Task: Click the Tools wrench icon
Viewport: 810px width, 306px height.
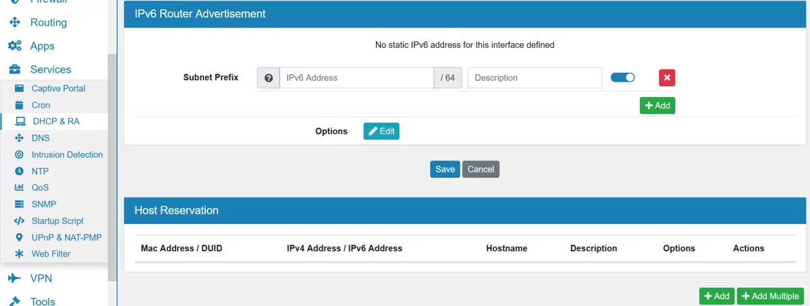Action: [x=14, y=301]
